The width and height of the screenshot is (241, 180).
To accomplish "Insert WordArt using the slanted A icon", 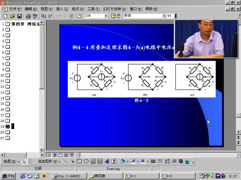I will click(107, 161).
